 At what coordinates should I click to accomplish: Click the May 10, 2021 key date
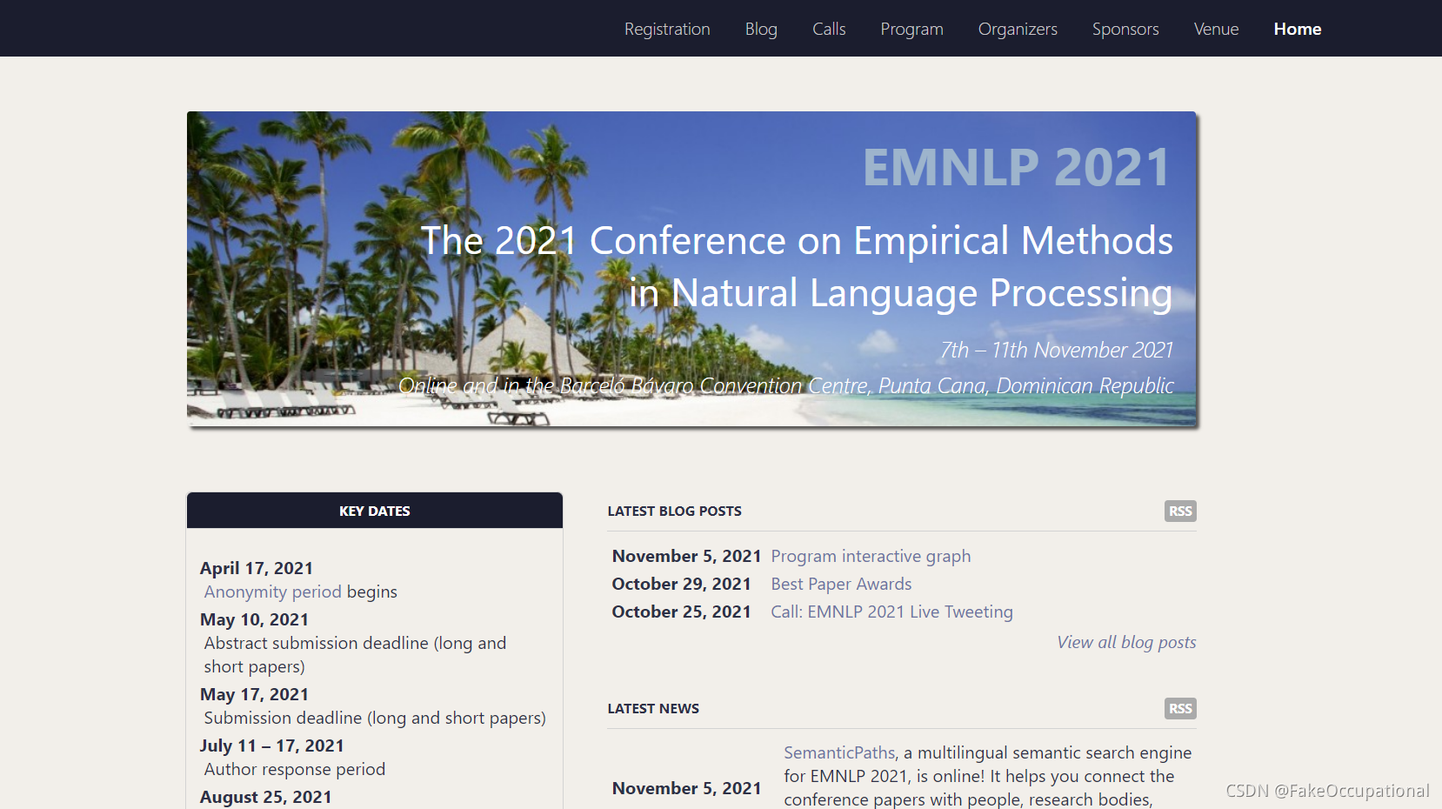[x=254, y=619]
